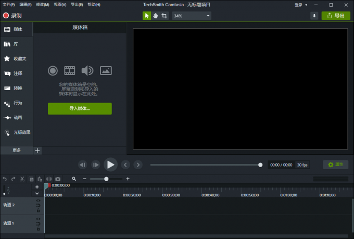The height and width of the screenshot is (239, 354).
Task: Select the arrow Edit mode tool
Action: 147,16
